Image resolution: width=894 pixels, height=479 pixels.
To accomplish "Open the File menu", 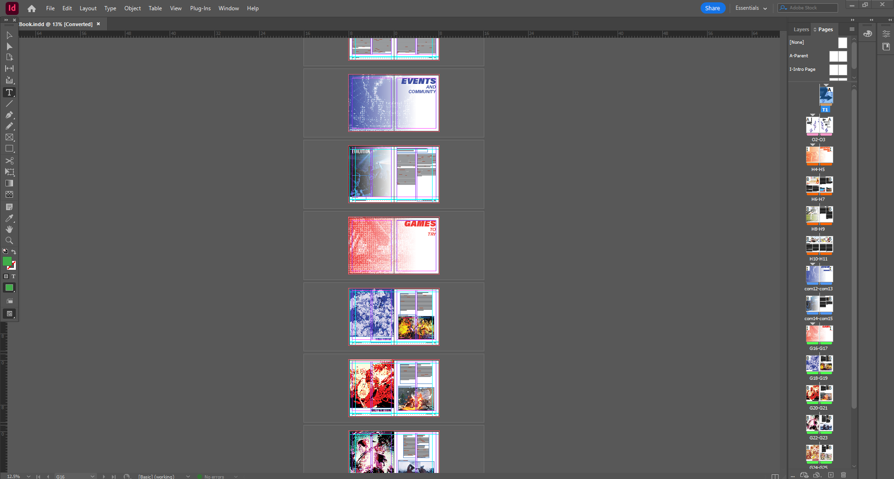I will [x=50, y=8].
